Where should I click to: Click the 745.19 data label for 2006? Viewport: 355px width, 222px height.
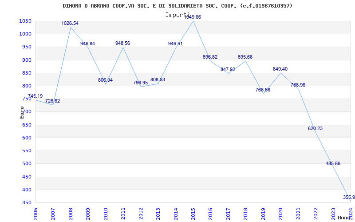pyautogui.click(x=35, y=96)
